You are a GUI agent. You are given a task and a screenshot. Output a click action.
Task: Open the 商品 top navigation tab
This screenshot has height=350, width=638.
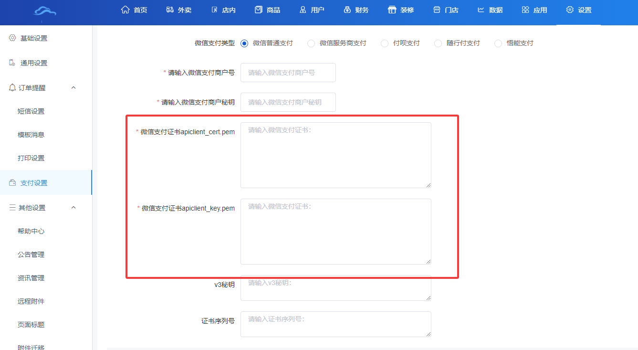267,10
